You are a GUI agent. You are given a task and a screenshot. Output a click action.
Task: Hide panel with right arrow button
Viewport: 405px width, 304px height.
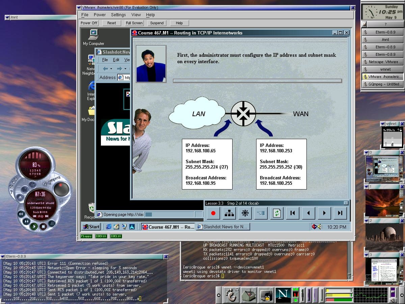401,295
